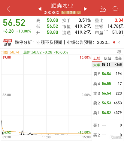Select the 卖4 56.55 order row
The width and height of the screenshot is (124, 141).
[x=107, y=84]
